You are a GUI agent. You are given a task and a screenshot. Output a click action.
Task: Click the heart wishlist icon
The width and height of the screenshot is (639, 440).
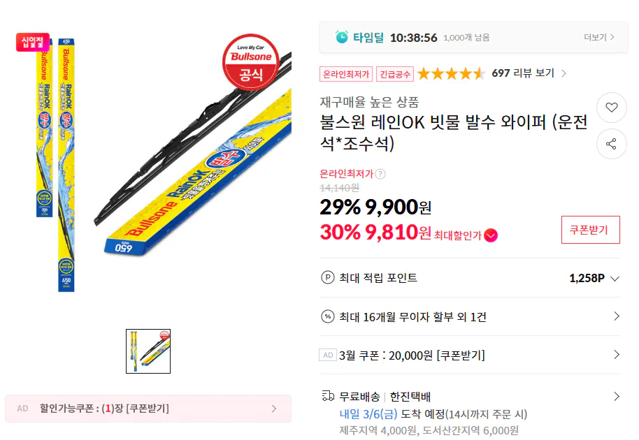coord(612,108)
